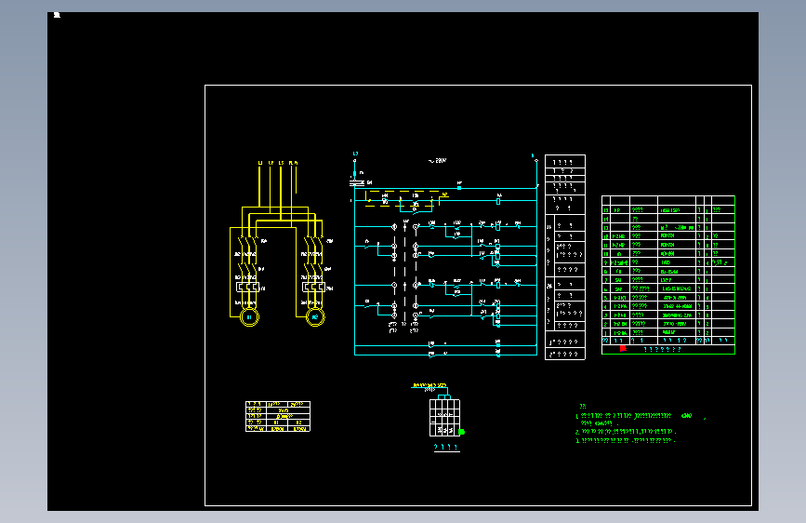This screenshot has width=806, height=523.
Task: Select the small yellow parameter table
Action: pos(278,416)
